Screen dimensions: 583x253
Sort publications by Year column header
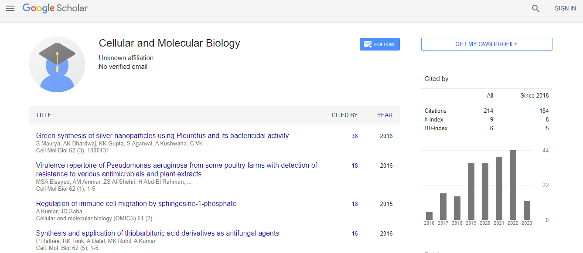[x=385, y=115]
